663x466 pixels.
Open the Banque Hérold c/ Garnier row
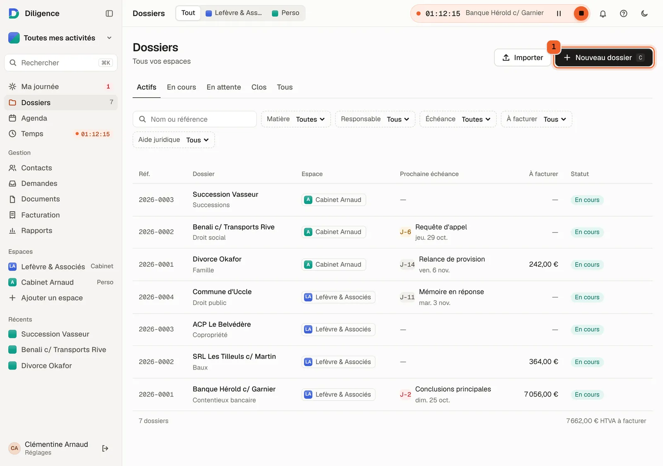[392, 394]
